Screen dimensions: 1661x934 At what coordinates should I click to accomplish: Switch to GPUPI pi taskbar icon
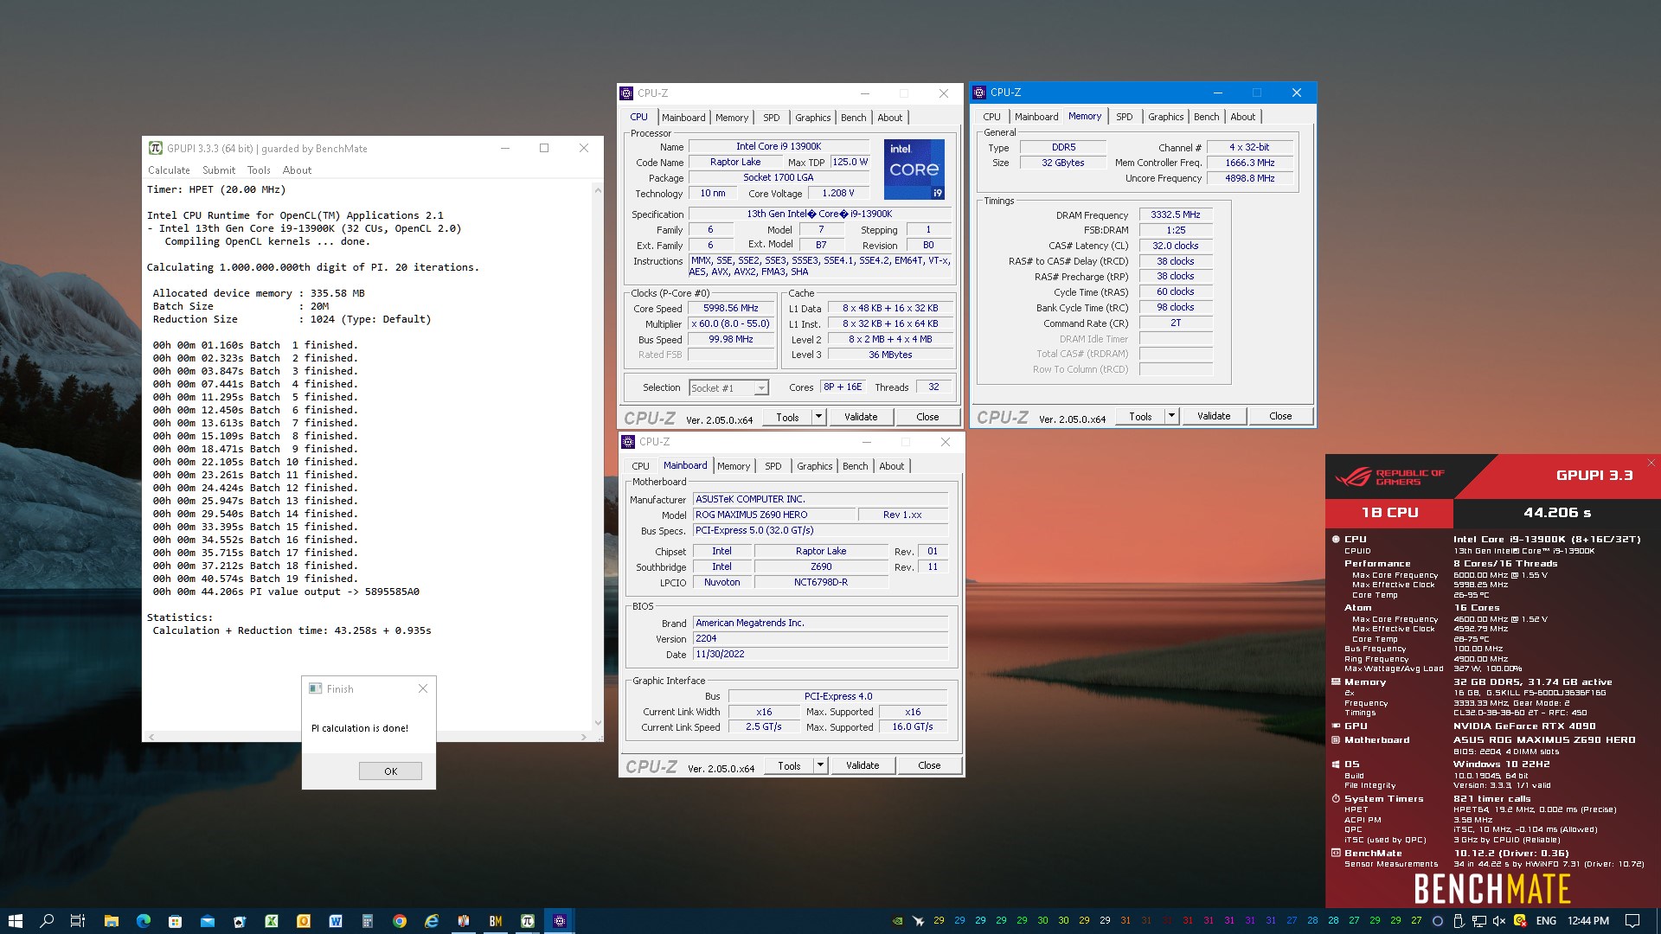click(527, 921)
